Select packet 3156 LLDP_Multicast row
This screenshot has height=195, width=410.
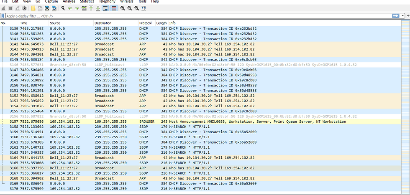[200, 116]
